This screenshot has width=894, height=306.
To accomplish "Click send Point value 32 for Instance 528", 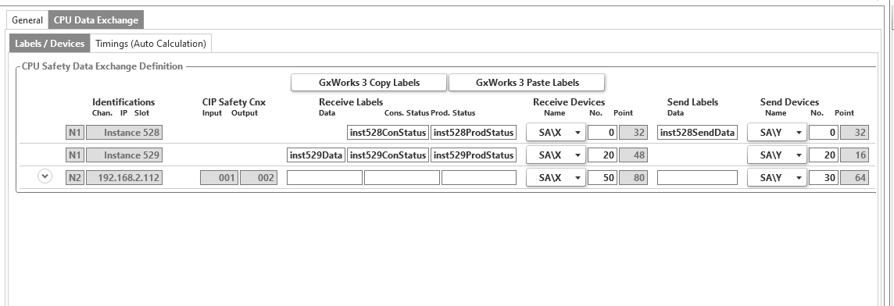I will pos(854,133).
